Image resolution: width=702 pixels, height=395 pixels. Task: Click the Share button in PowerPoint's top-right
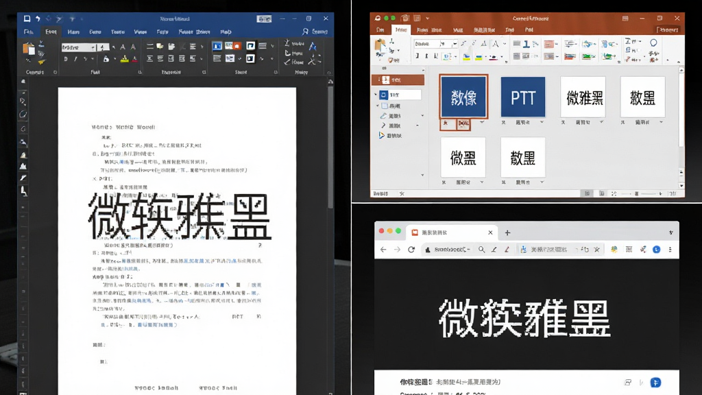tap(668, 30)
